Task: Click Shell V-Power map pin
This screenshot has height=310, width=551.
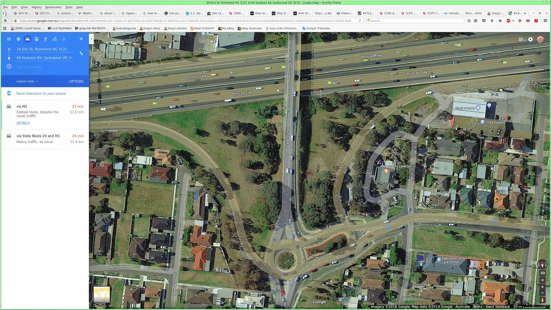Action: tap(478, 108)
